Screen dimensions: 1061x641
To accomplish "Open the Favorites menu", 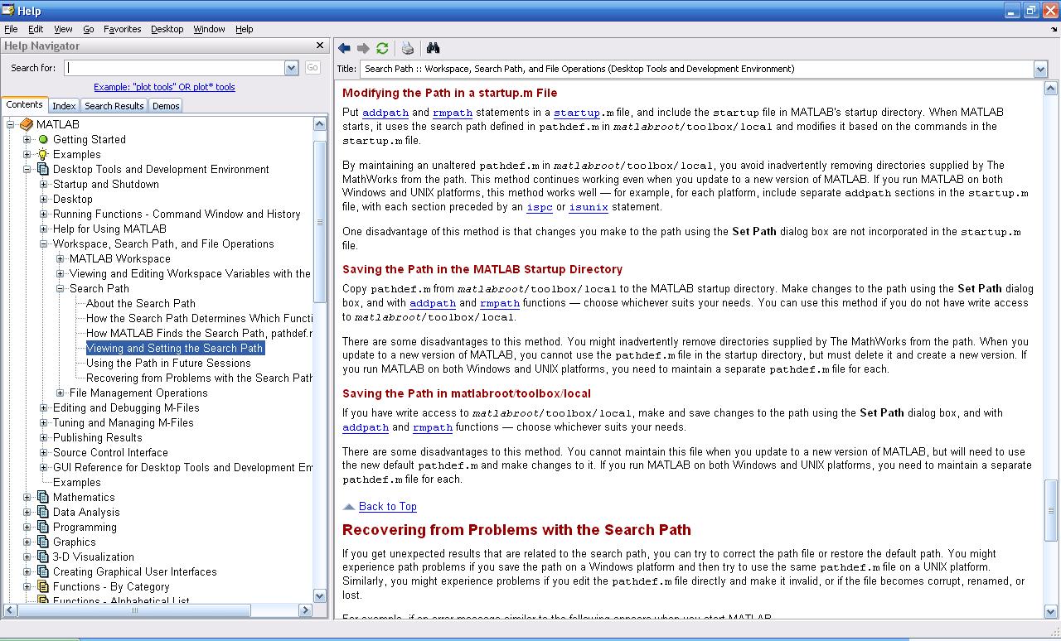I will point(122,29).
